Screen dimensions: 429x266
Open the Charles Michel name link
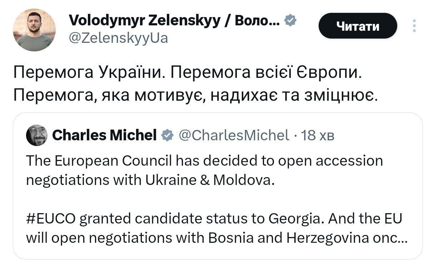[x=104, y=135]
